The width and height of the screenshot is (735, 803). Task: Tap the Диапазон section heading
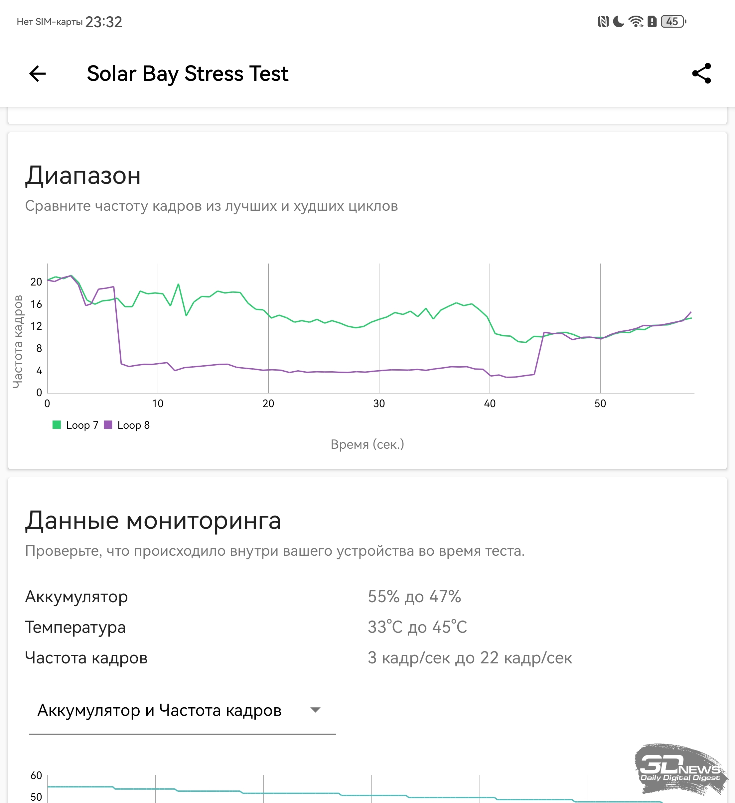pos(83,175)
